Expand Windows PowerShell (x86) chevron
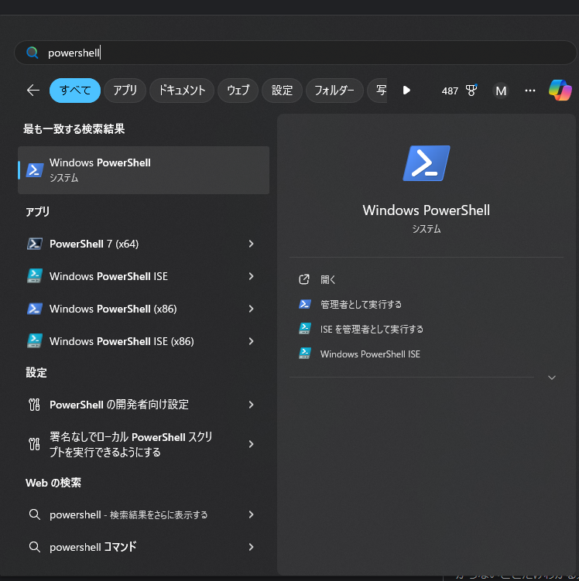 point(252,309)
